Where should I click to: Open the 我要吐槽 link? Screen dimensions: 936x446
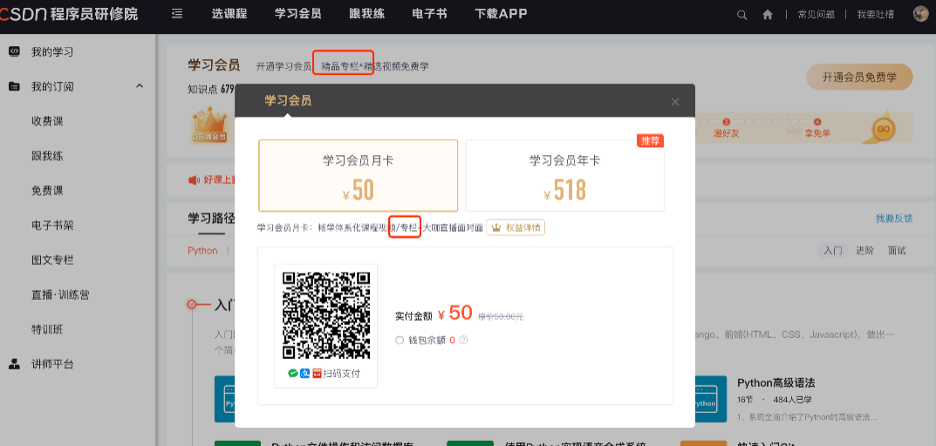point(876,15)
